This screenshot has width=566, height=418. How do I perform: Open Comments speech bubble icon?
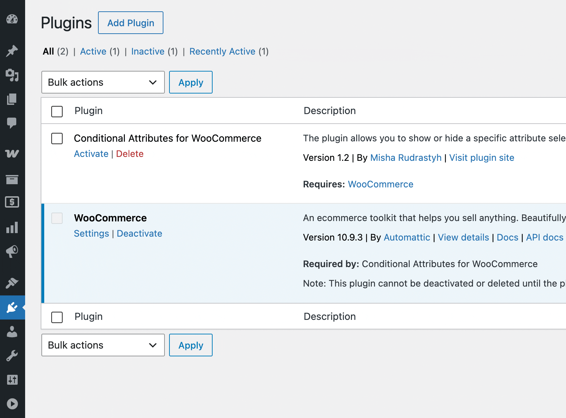point(12,123)
